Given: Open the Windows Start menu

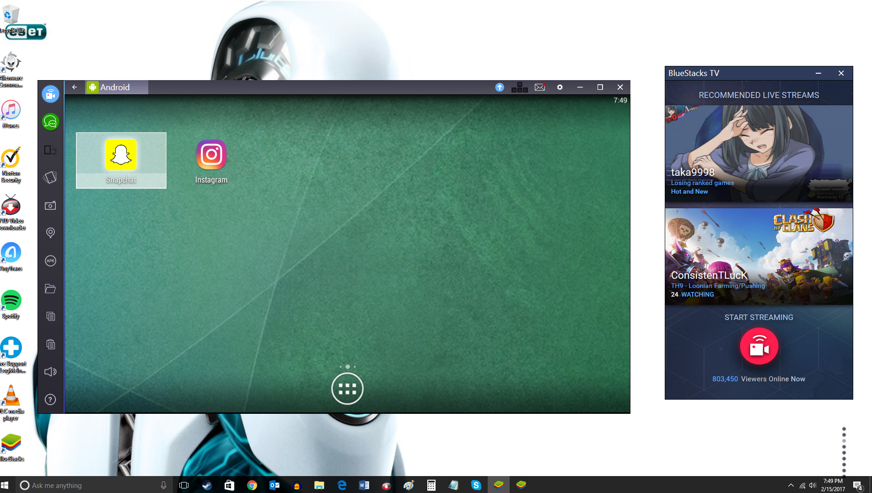Looking at the screenshot, I should pos(5,485).
